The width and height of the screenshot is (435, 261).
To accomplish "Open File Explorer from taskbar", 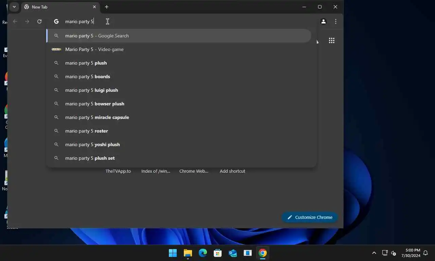I will pos(188,253).
